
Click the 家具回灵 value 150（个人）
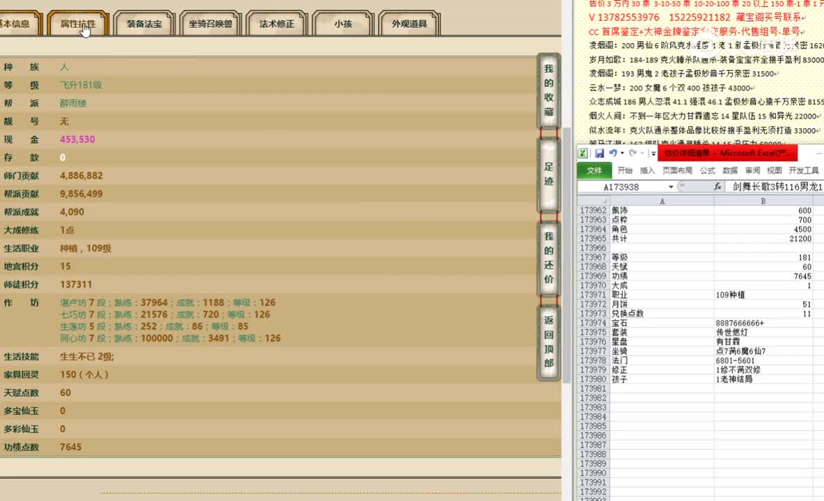pyautogui.click(x=84, y=374)
